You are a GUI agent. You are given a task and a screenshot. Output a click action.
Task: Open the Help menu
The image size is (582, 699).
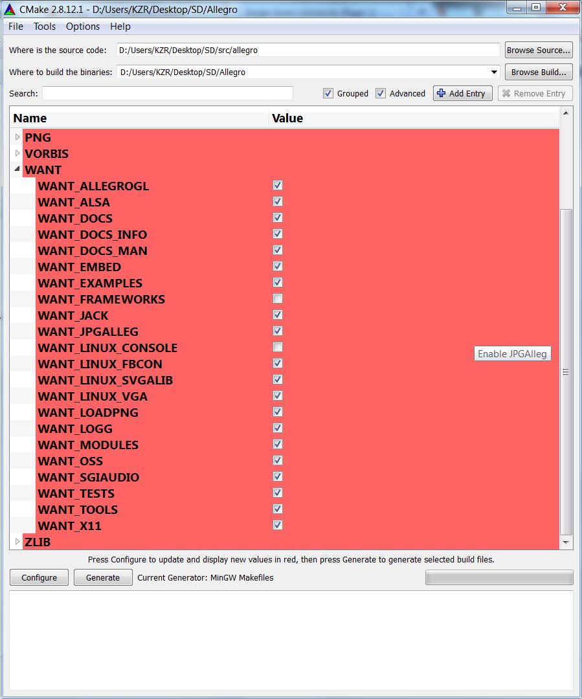click(x=120, y=27)
